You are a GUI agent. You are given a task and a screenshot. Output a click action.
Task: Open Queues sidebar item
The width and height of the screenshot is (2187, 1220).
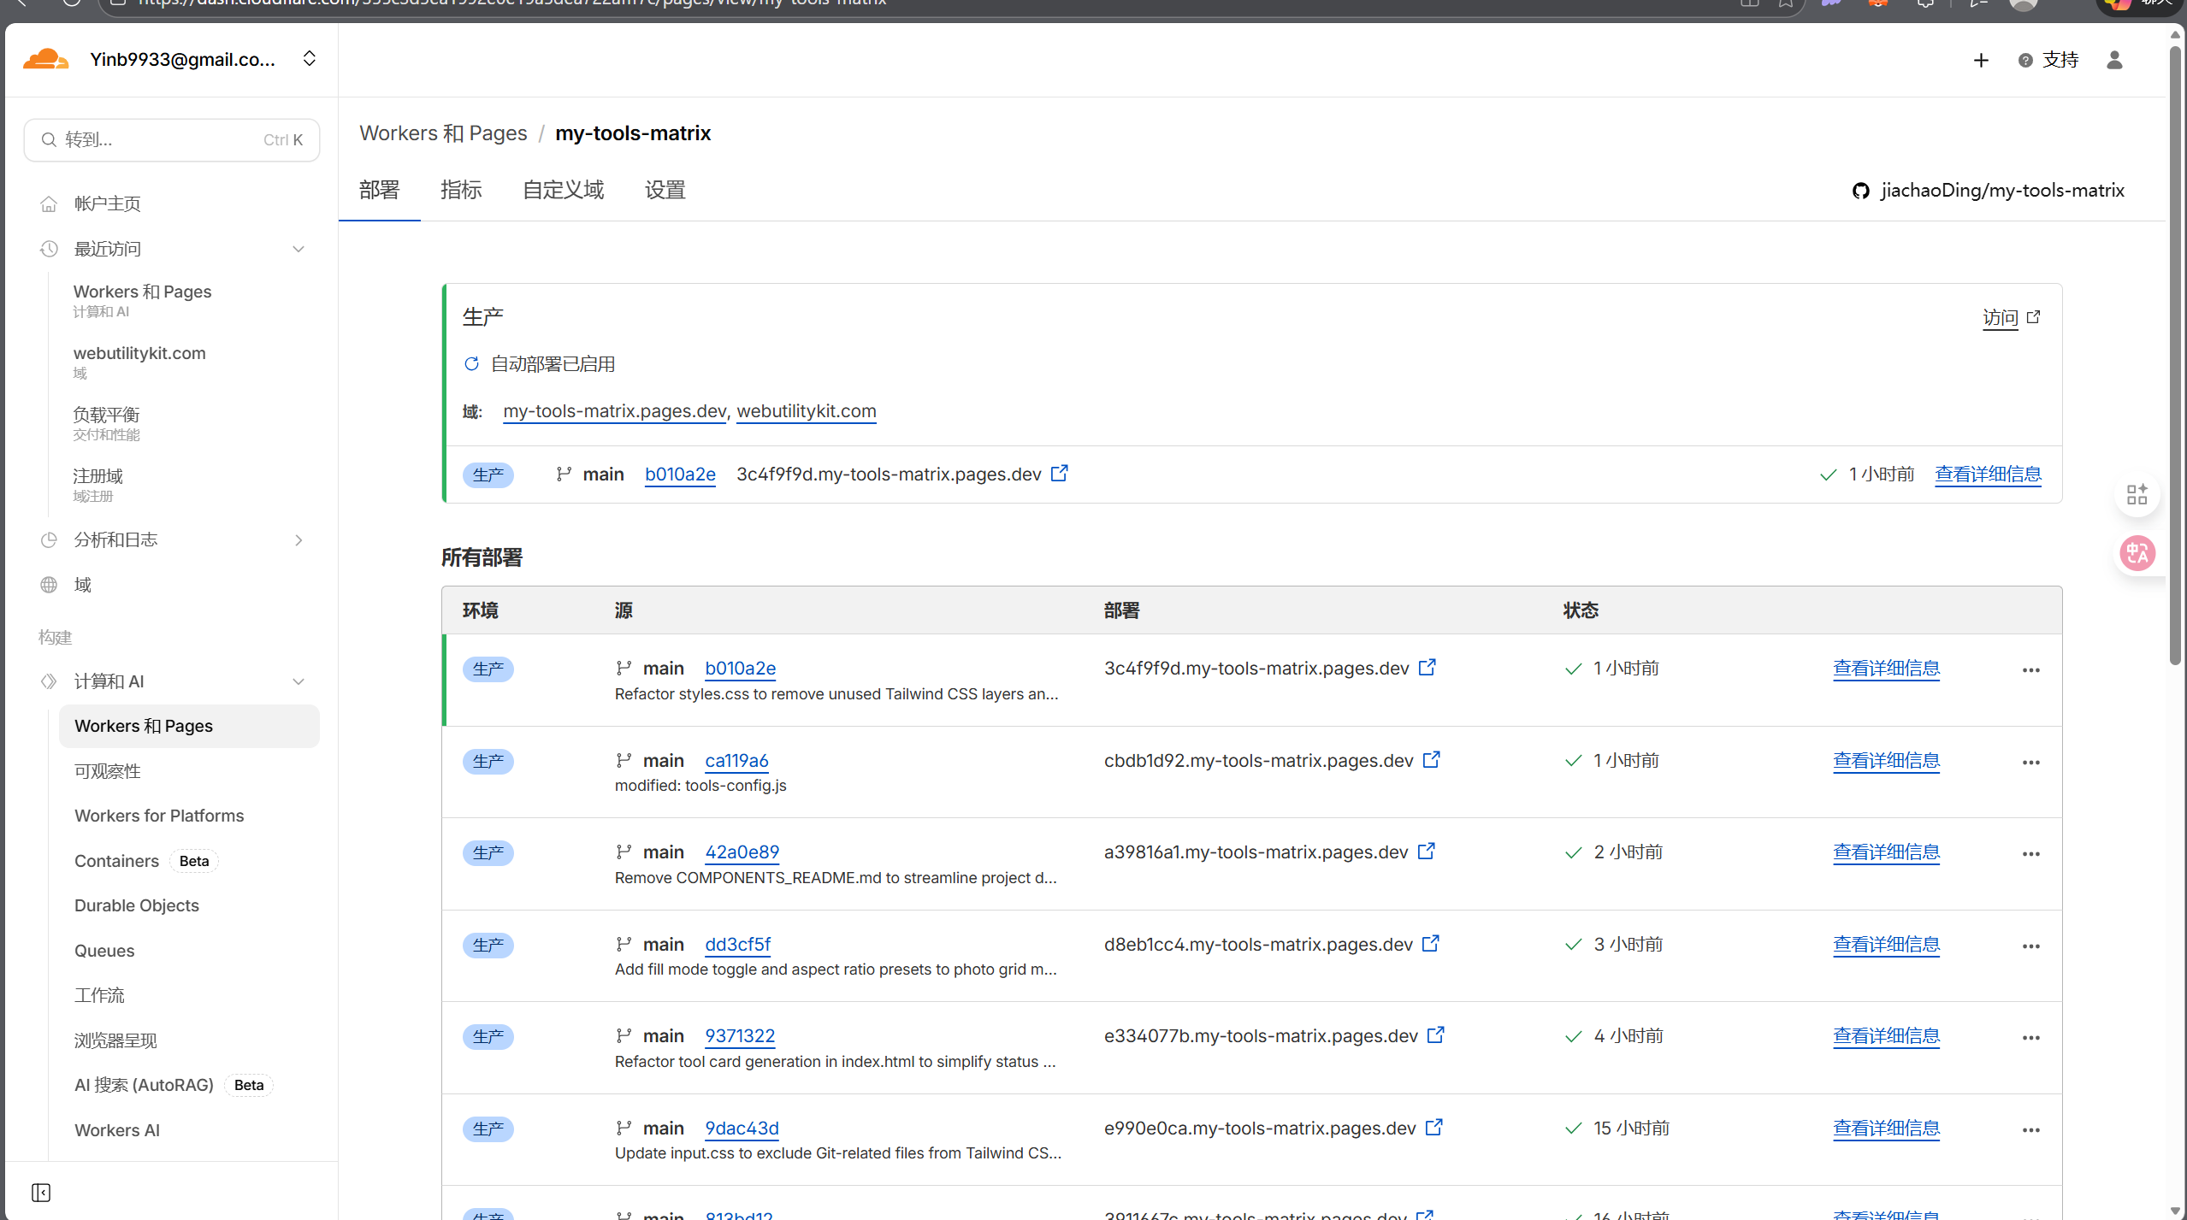click(104, 951)
